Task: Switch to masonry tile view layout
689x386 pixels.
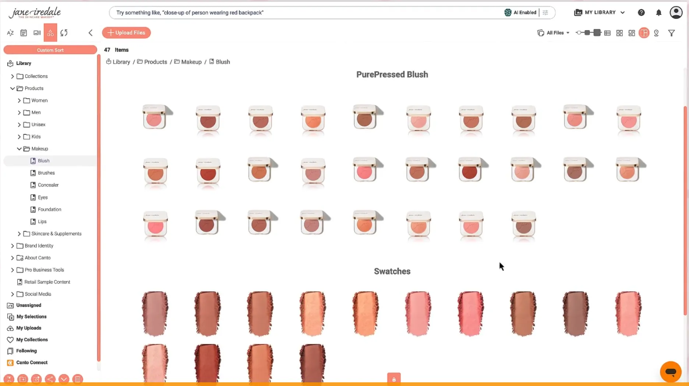Action: click(632, 33)
